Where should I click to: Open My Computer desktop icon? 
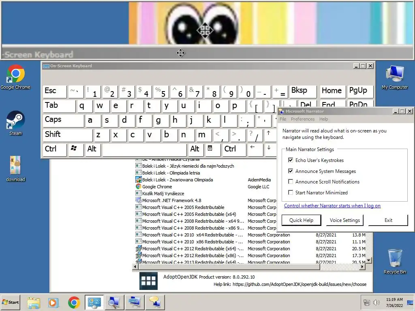(x=395, y=77)
